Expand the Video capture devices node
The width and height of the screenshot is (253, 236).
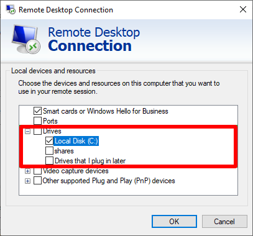pos(27,171)
